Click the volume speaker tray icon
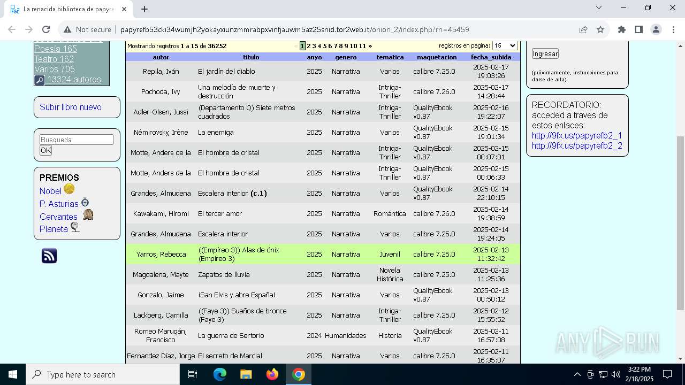The height and width of the screenshot is (385, 685). coord(616,374)
